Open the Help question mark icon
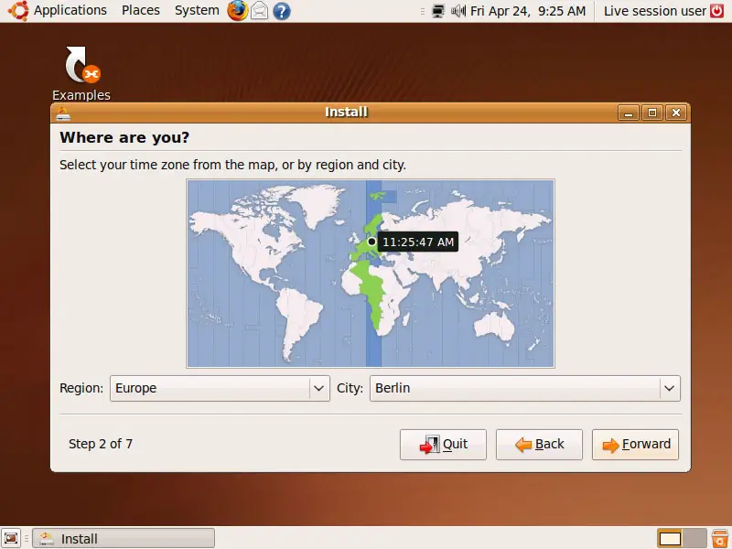The height and width of the screenshot is (549, 732). [x=282, y=11]
